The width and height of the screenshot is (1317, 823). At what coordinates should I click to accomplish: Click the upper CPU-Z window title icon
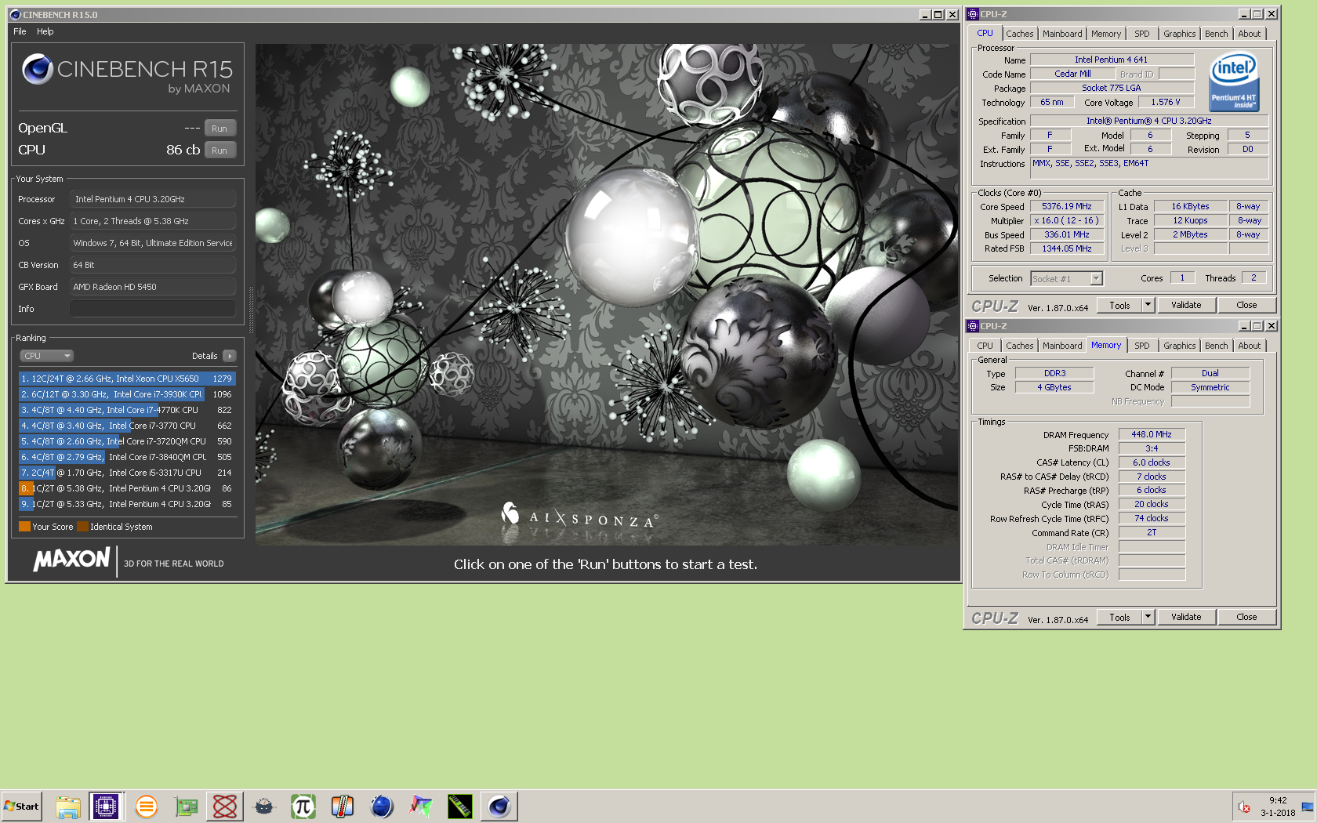(973, 14)
